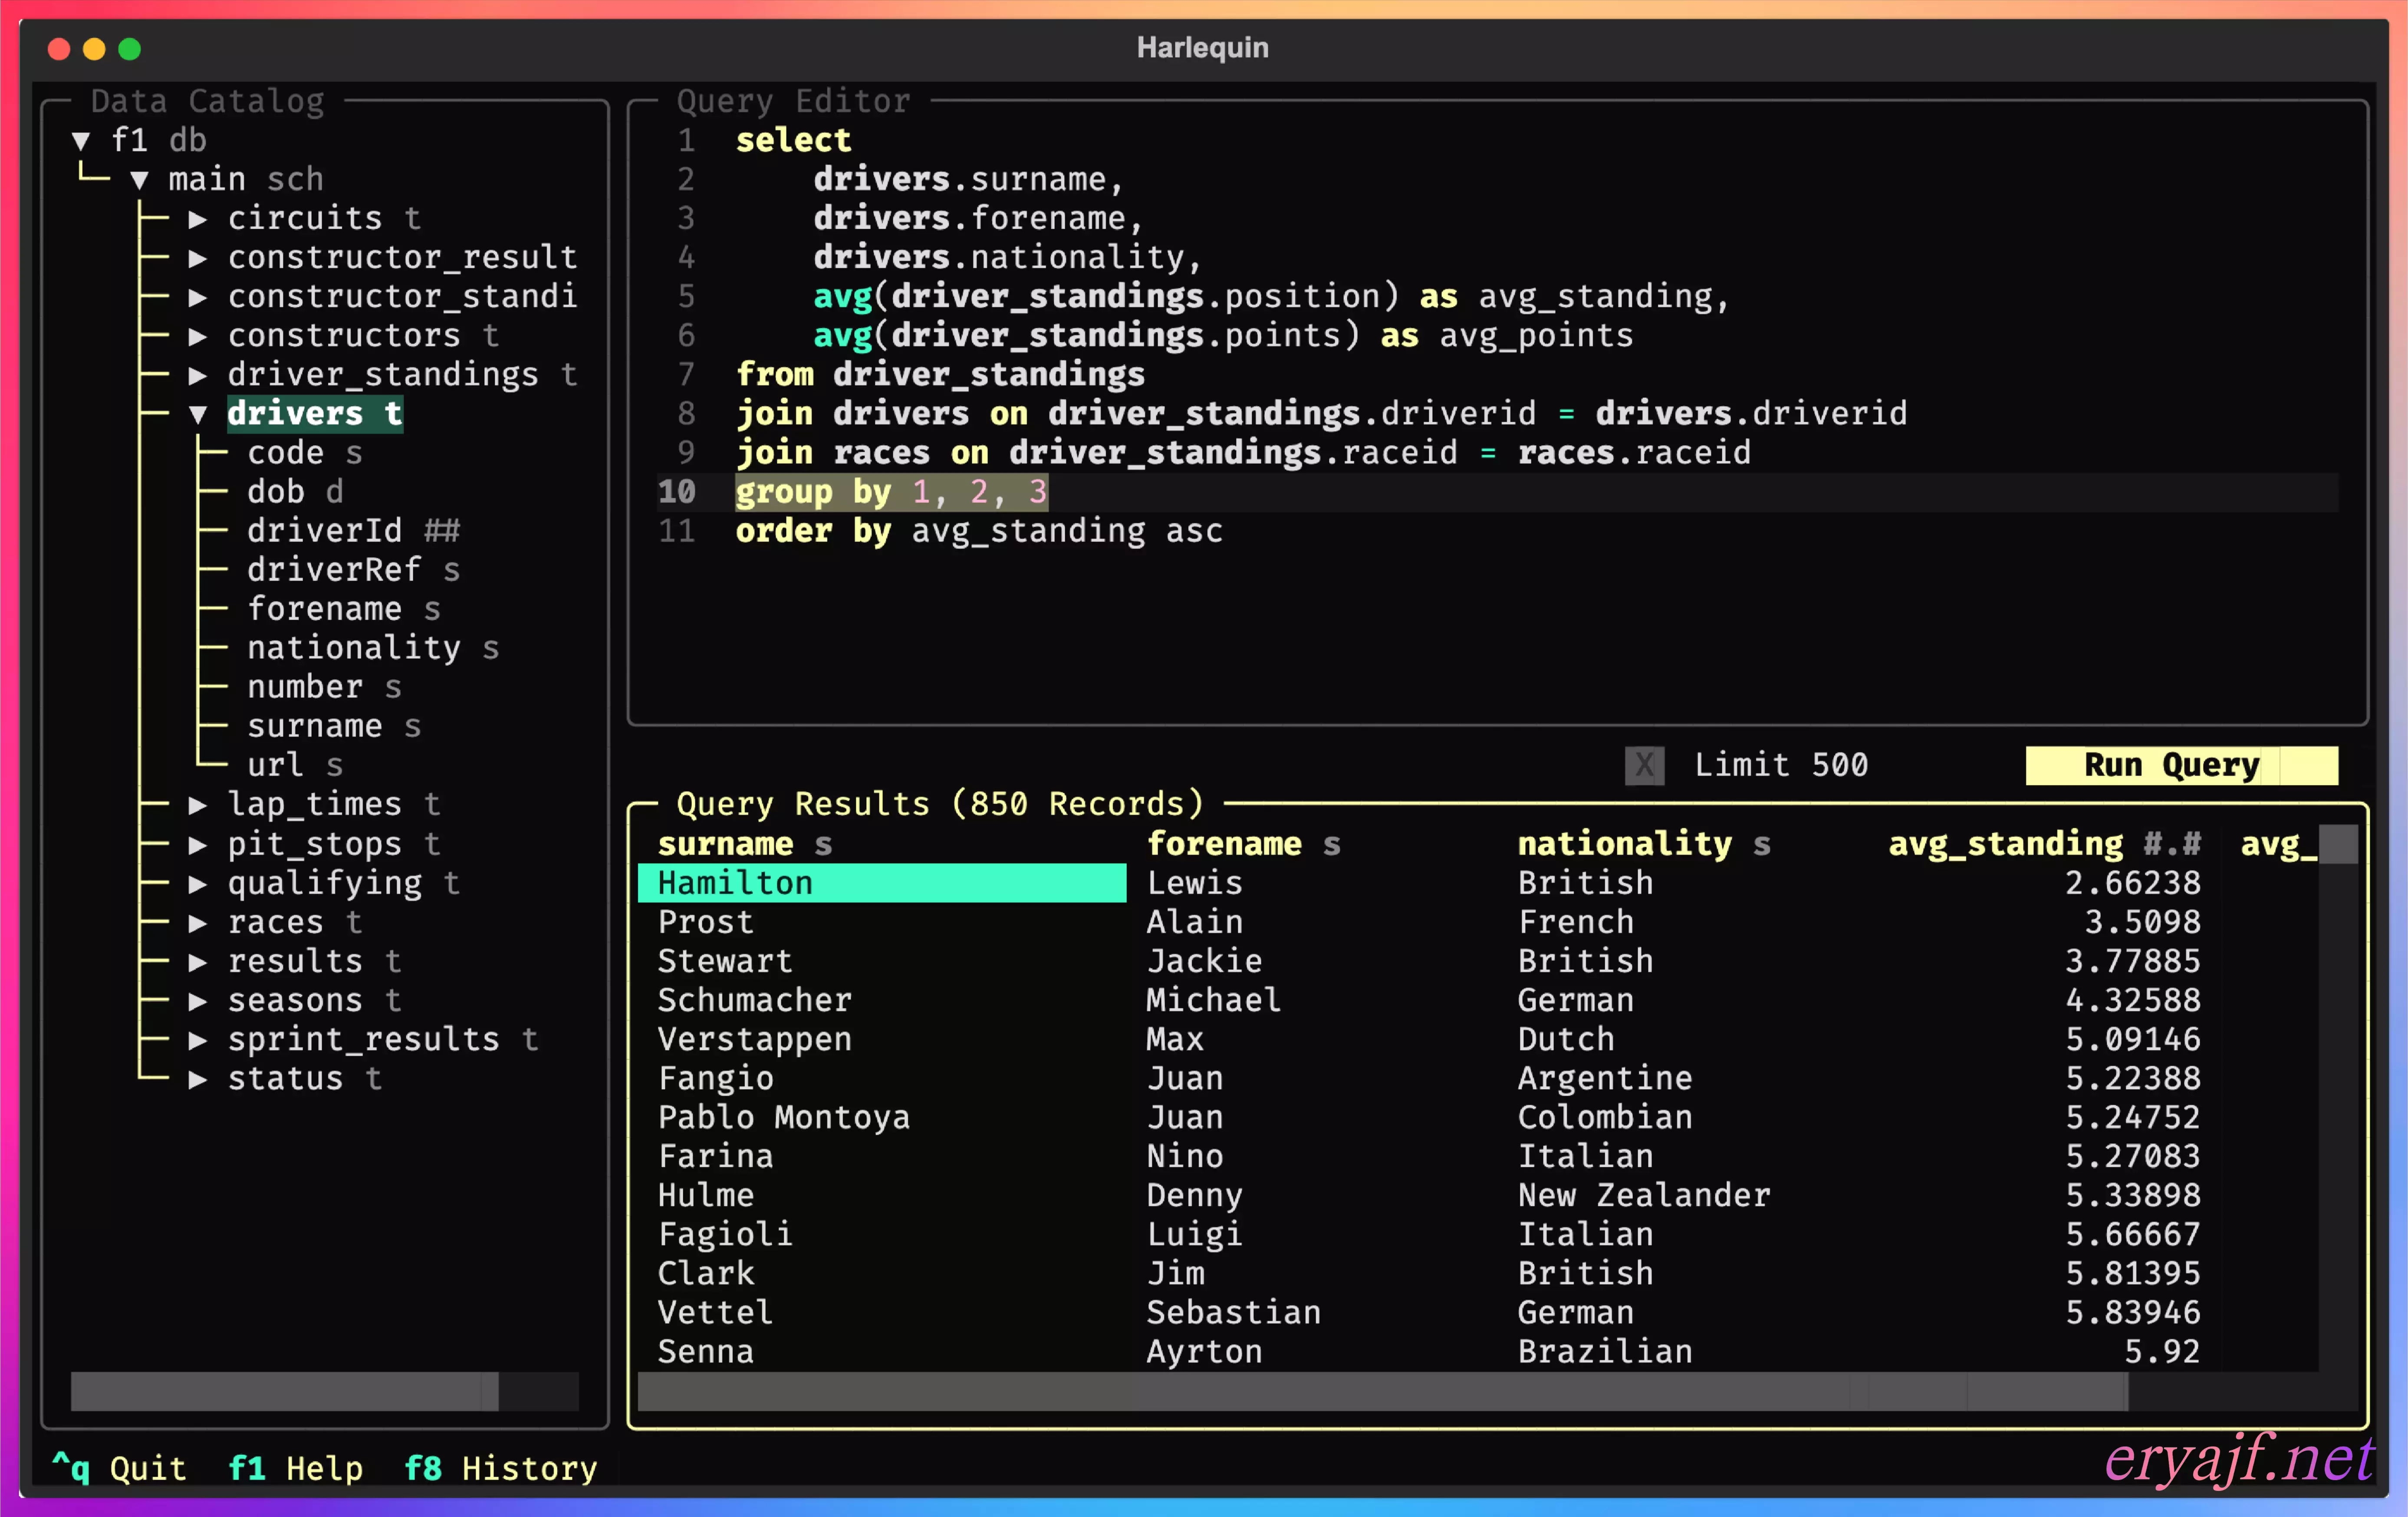Image resolution: width=2408 pixels, height=1517 pixels.
Task: Select the nationality column in catalog
Action: 353,648
